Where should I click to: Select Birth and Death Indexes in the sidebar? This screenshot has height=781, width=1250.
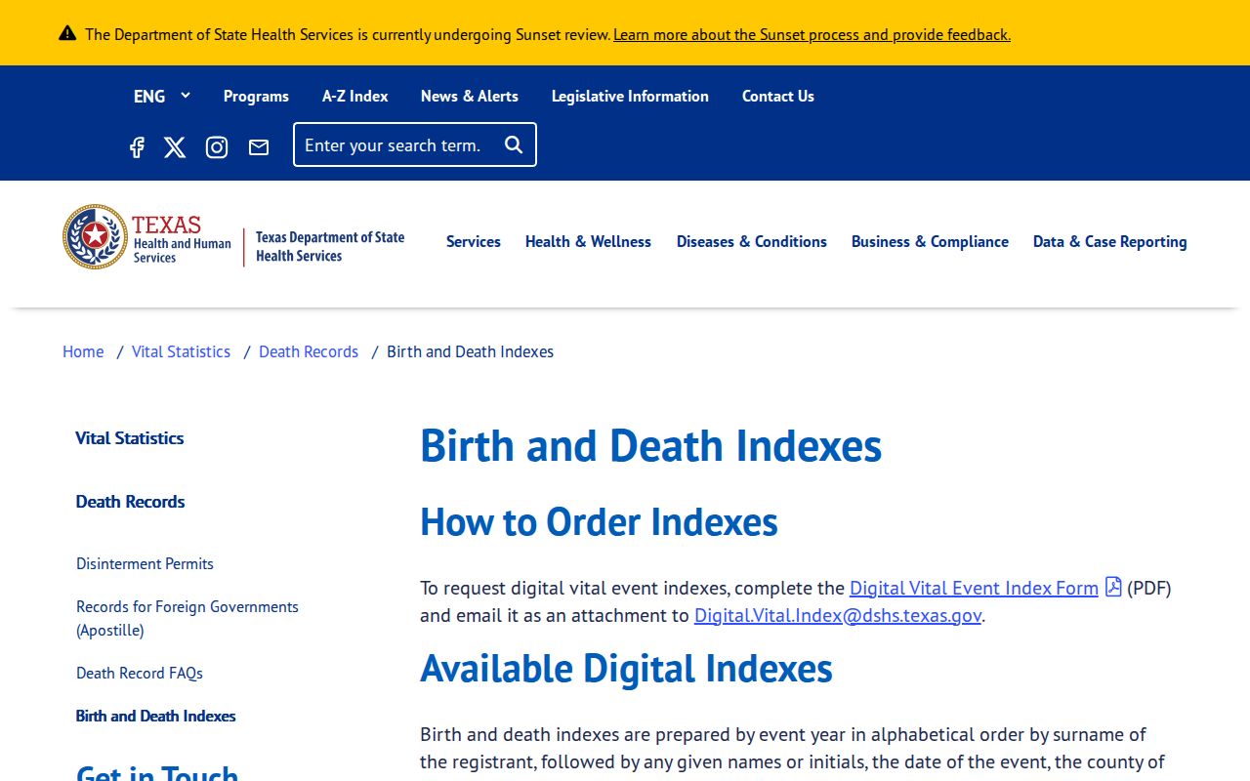pos(156,716)
